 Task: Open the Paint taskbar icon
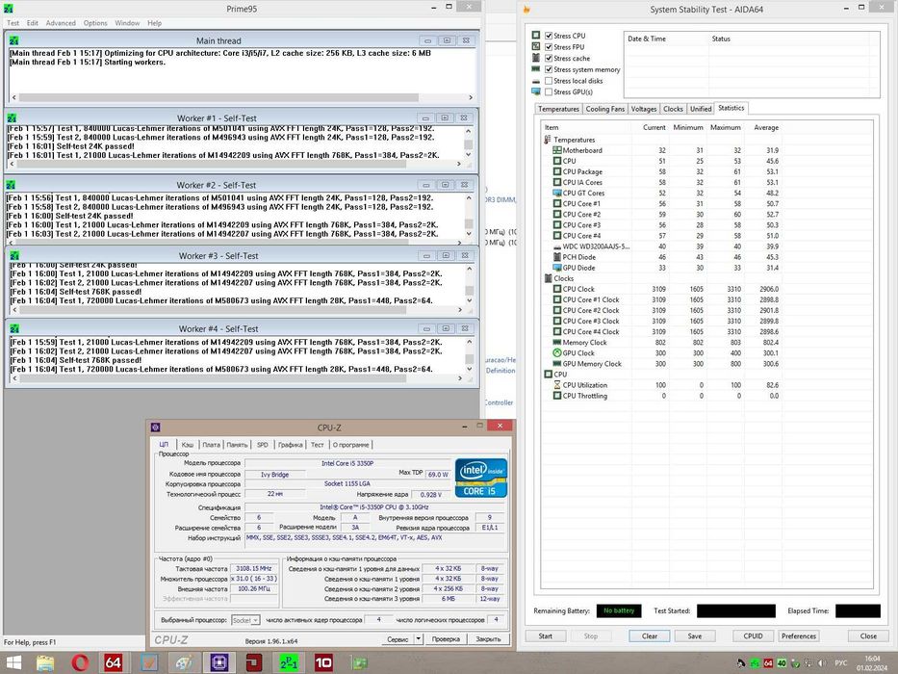(x=184, y=663)
